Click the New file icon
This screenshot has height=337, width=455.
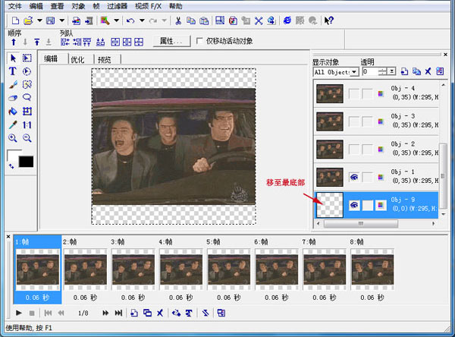[x=15, y=20]
